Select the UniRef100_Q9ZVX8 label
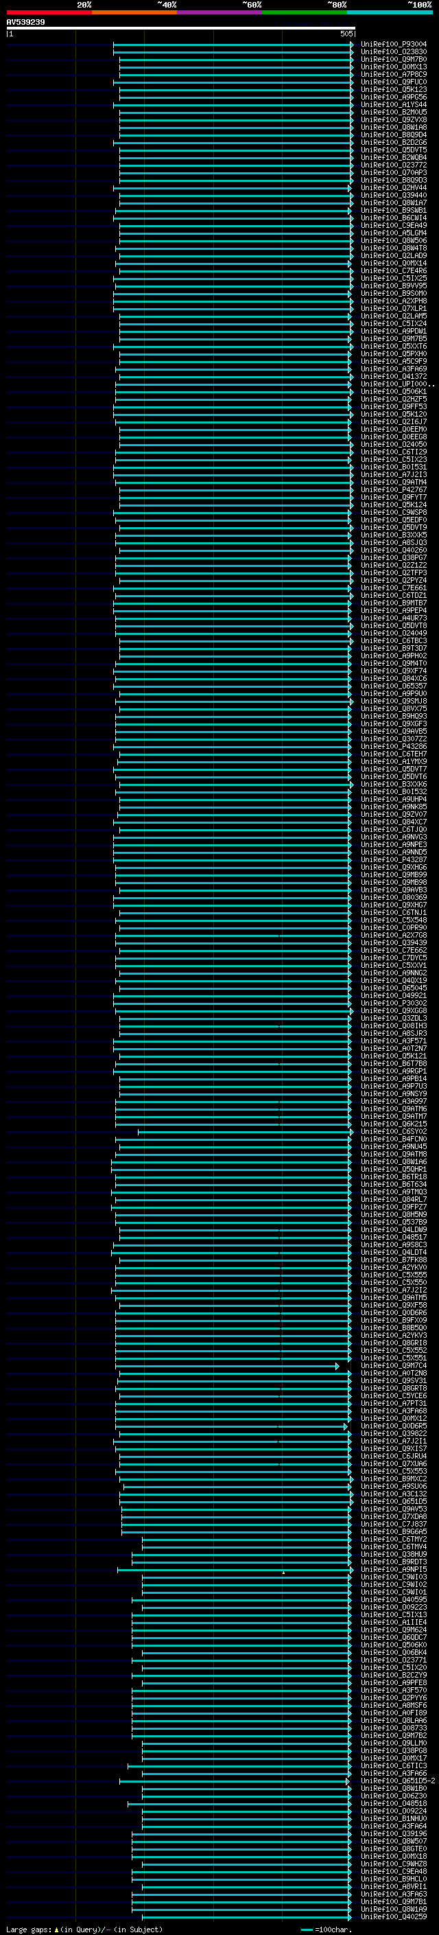Image resolution: width=439 pixels, height=1935 pixels. click(393, 119)
